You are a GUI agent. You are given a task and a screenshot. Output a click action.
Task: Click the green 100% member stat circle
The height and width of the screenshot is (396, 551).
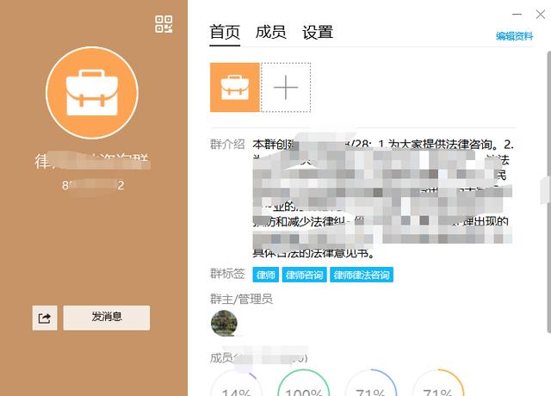(303, 383)
